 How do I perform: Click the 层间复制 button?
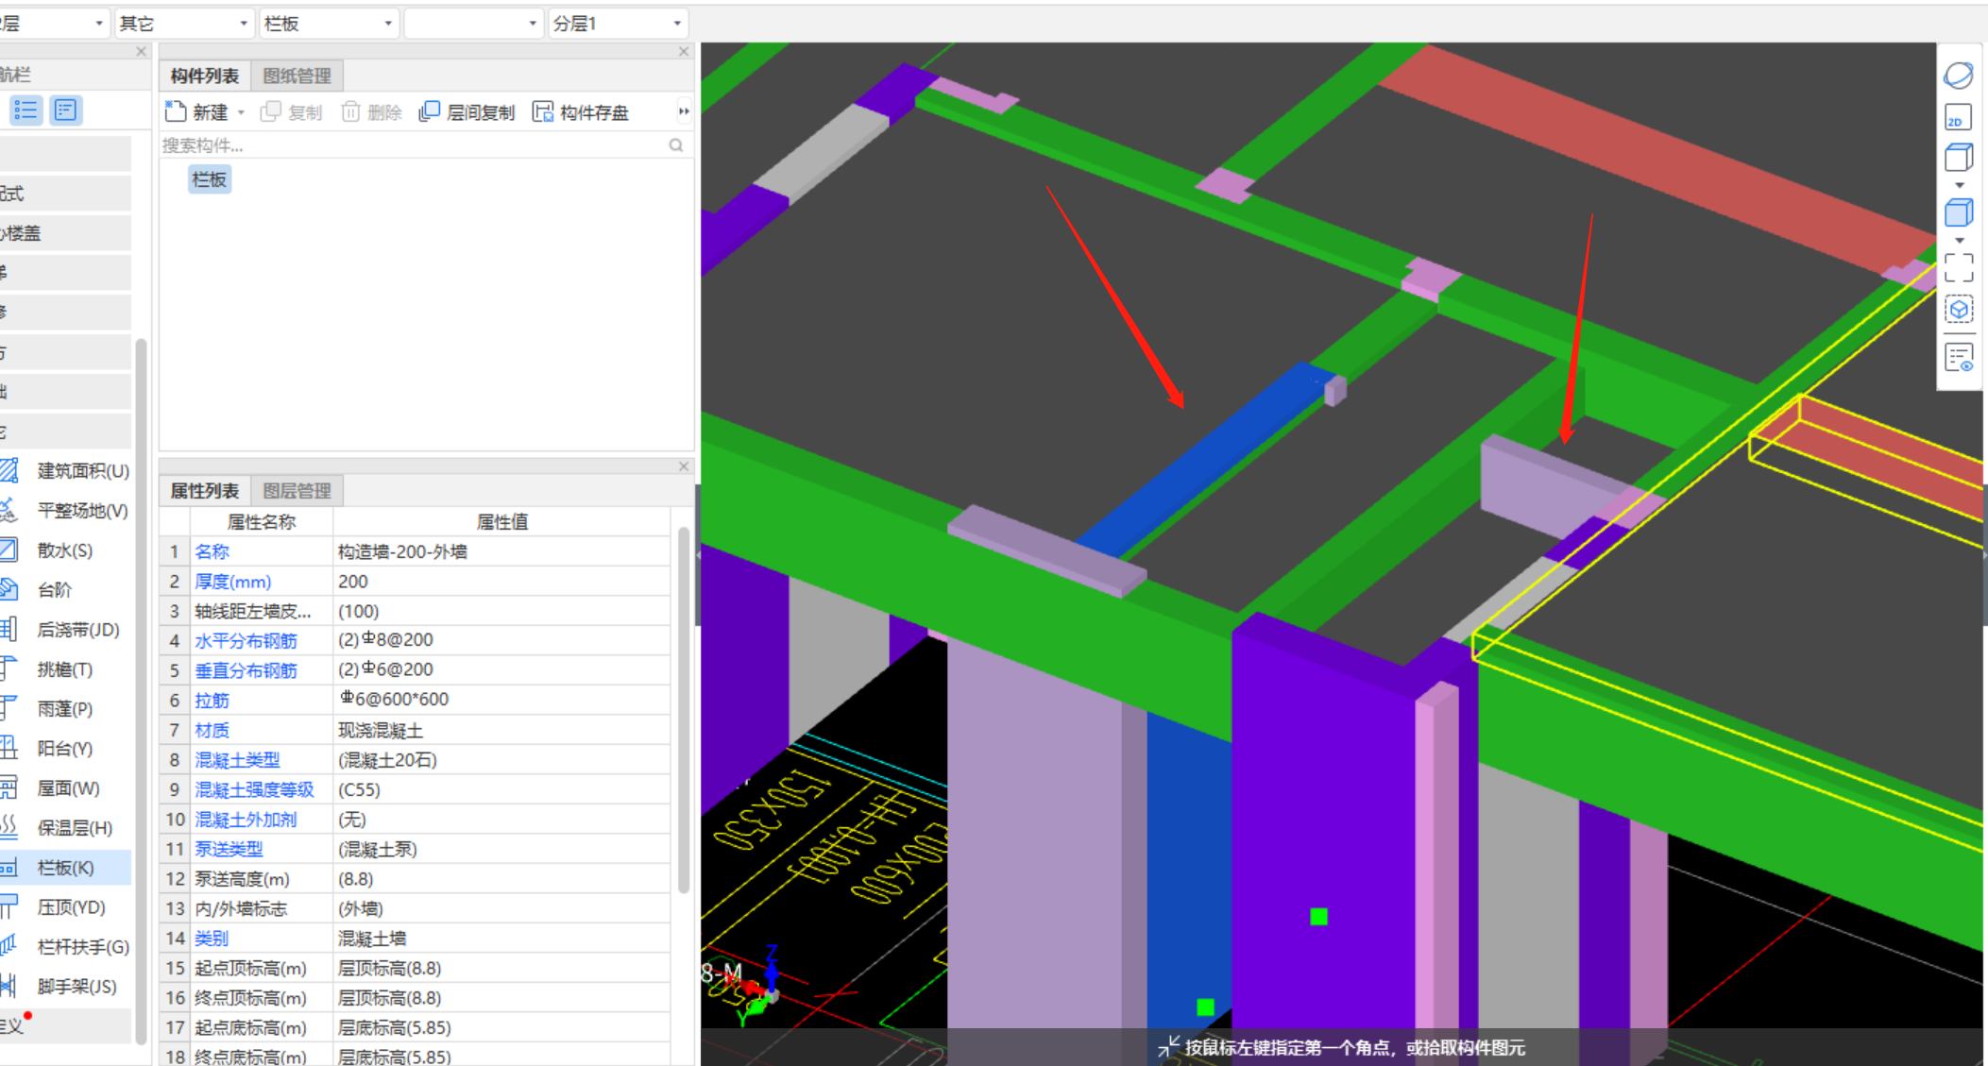(467, 112)
